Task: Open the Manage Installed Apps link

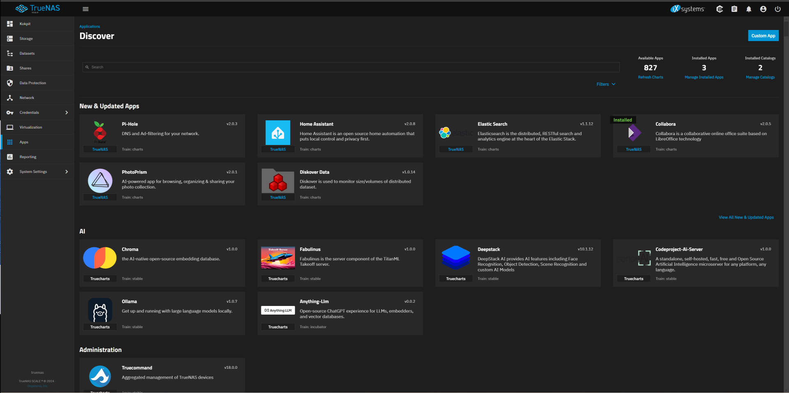Action: click(704, 77)
